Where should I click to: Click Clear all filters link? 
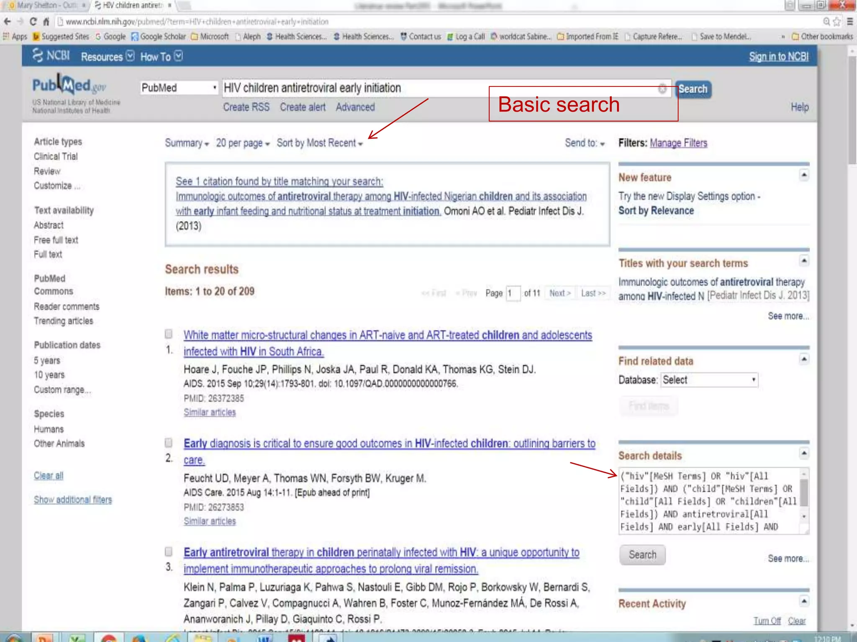49,476
